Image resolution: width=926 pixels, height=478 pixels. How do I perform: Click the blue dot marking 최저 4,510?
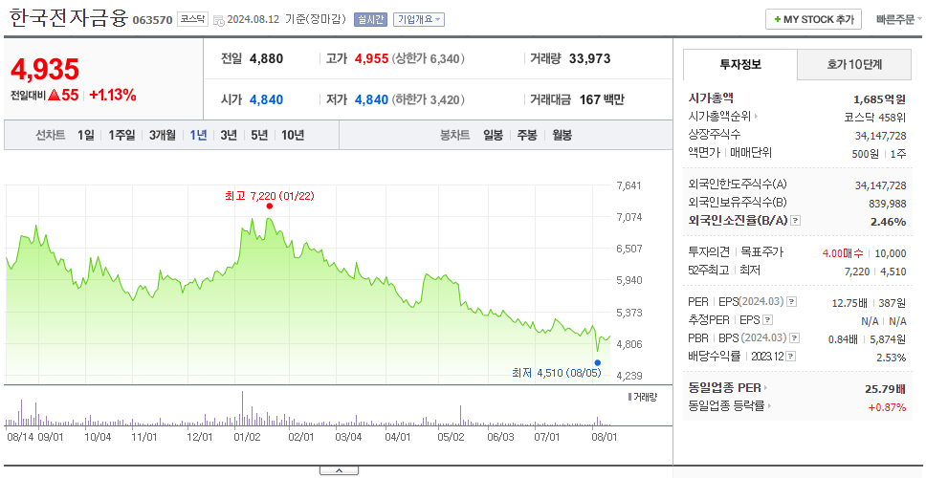[598, 363]
